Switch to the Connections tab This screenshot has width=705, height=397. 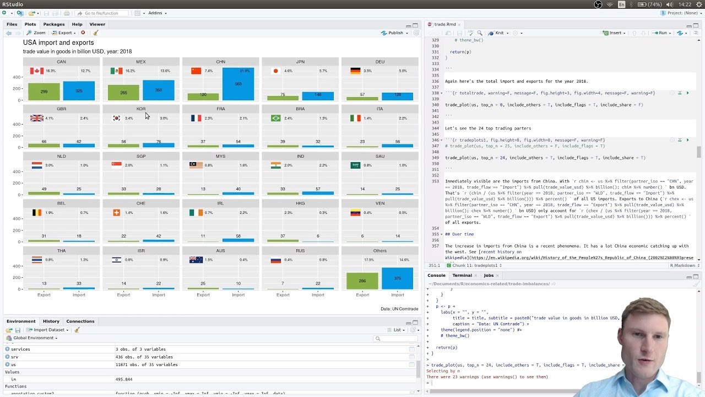tap(80, 321)
